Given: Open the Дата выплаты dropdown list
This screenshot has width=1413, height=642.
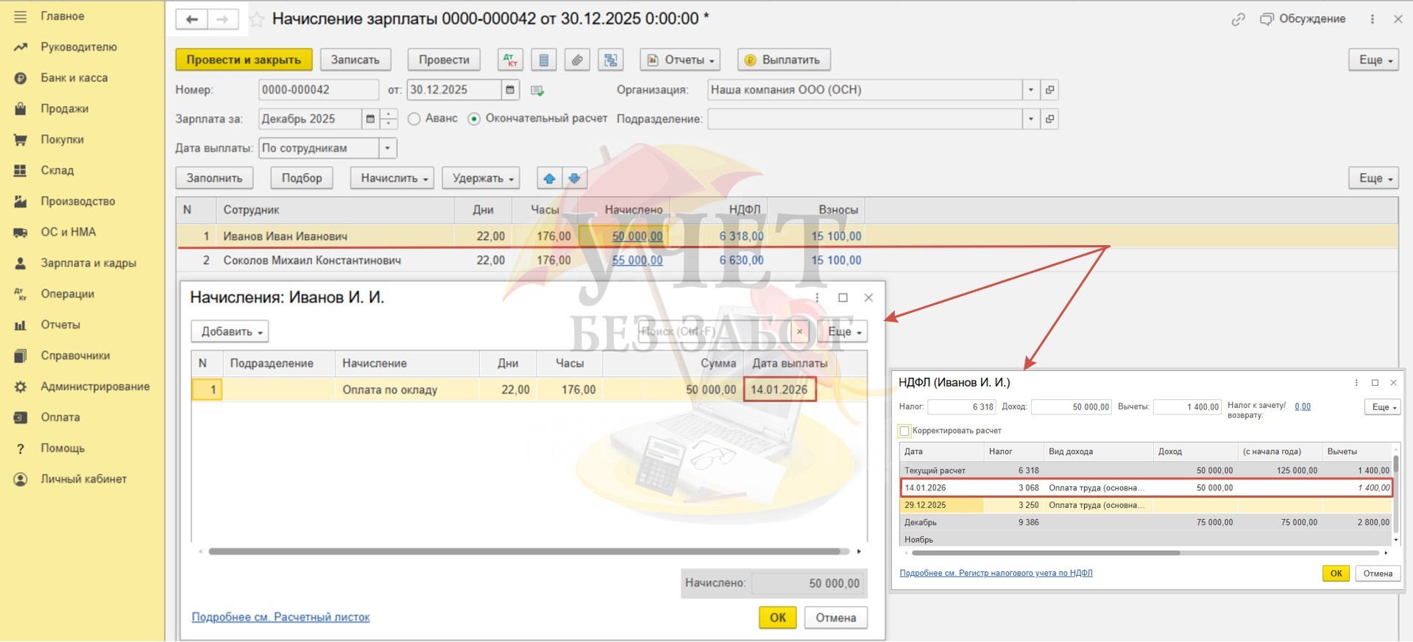Looking at the screenshot, I should point(388,148).
